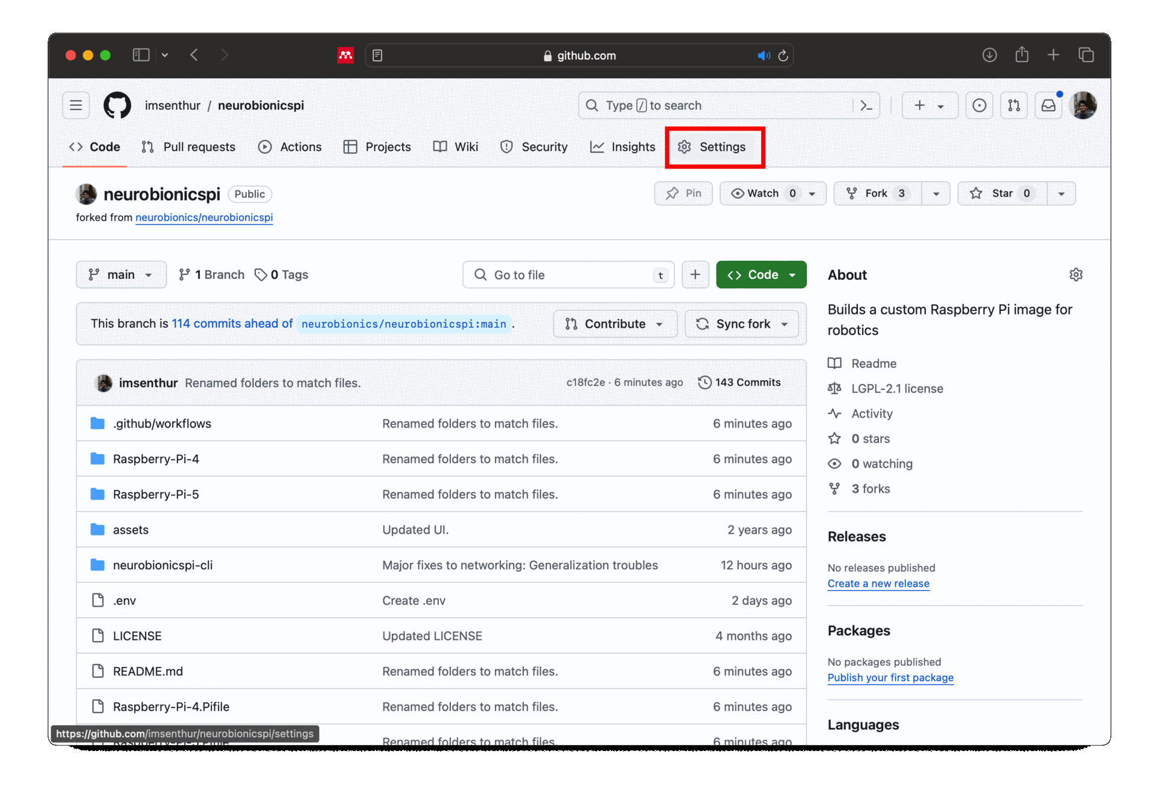Click the add file plus button
Image resolution: width=1159 pixels, height=809 pixels.
695,275
